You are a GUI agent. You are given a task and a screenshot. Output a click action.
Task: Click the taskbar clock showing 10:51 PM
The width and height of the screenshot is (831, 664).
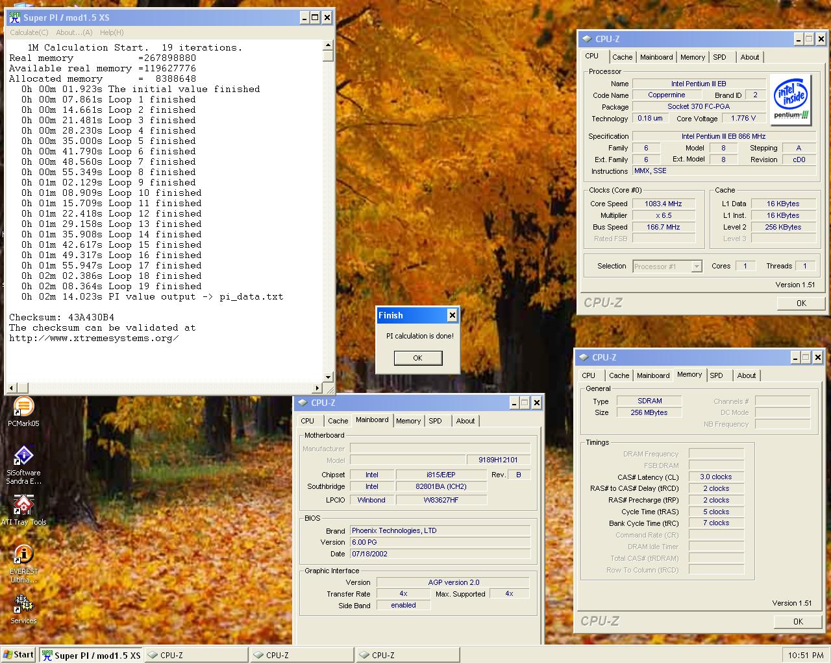pyautogui.click(x=806, y=656)
